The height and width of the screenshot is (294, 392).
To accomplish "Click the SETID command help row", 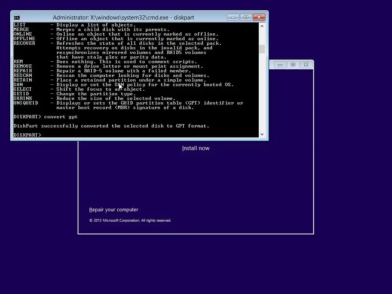I will (75, 94).
